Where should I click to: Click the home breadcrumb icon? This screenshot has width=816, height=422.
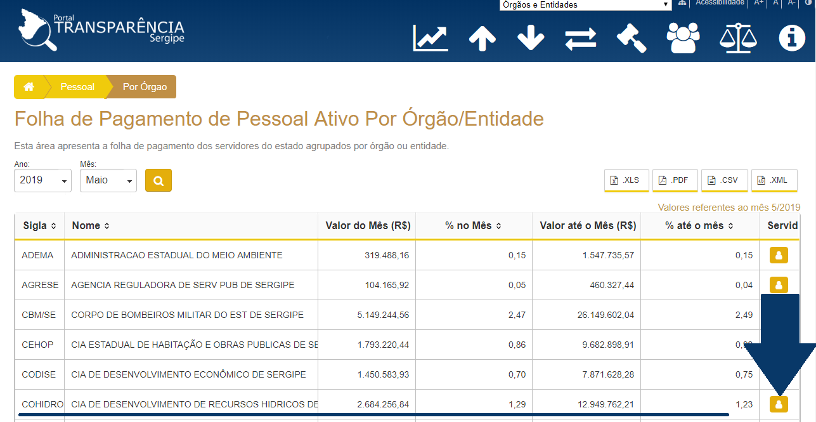click(x=29, y=87)
